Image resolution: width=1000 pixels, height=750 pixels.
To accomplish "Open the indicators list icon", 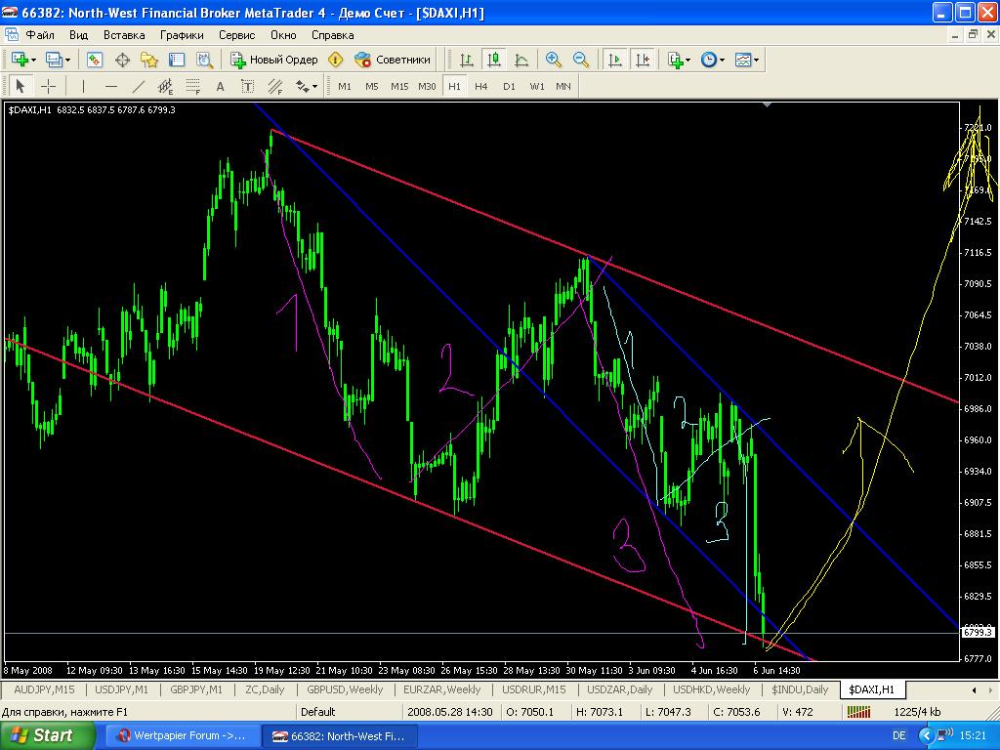I will [676, 60].
